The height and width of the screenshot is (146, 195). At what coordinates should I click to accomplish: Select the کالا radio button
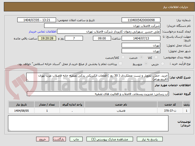(x=156, y=57)
